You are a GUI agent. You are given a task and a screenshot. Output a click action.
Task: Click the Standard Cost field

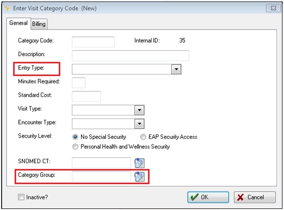point(86,97)
